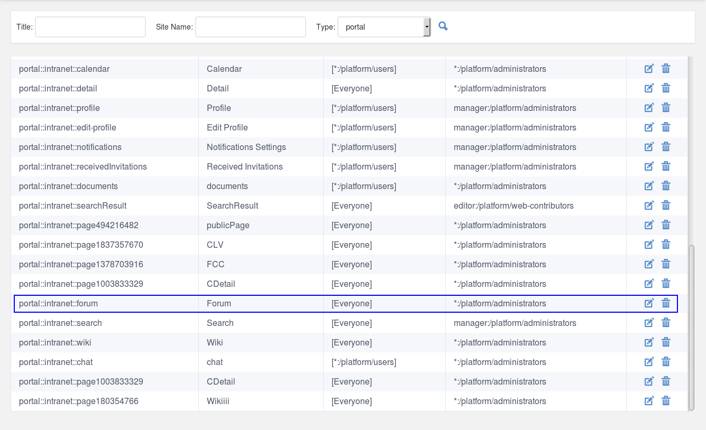Edit the Notifications Settings page

649,147
